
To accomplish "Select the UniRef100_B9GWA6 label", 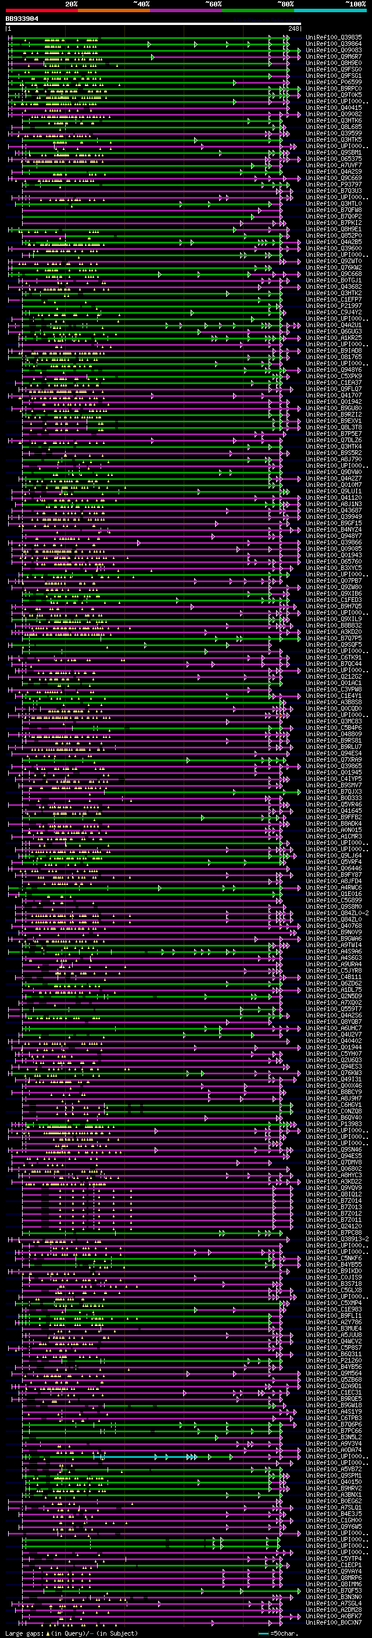I will 334,938.
